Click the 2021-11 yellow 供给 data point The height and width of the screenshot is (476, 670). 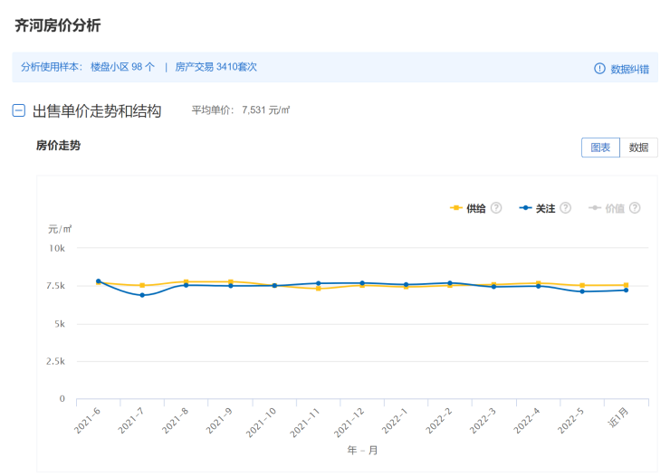coord(319,289)
